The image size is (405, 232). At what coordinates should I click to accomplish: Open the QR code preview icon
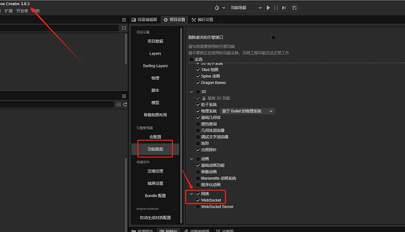(x=295, y=8)
